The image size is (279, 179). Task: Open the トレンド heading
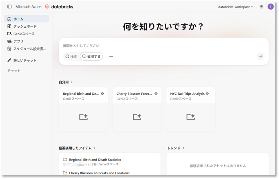click(174, 148)
